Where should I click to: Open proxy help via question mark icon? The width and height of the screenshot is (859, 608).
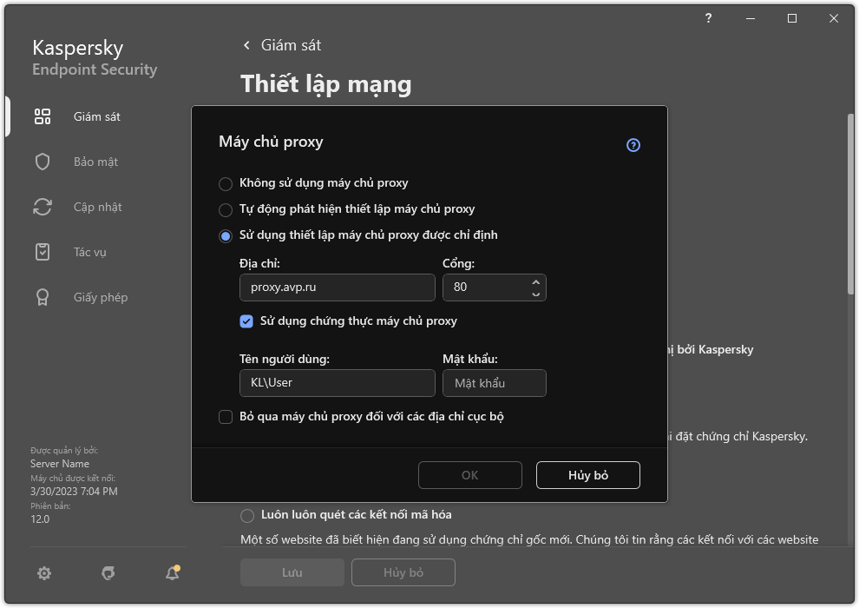click(633, 145)
